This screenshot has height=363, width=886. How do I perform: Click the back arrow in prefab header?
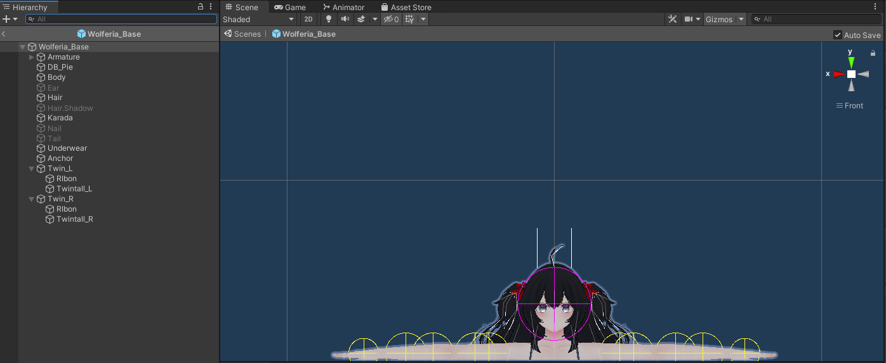coord(4,34)
